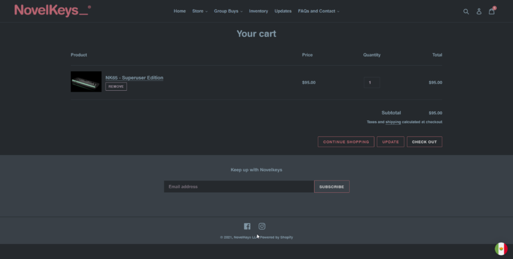
Task: Proceed with the Check Out button
Action: [424, 142]
